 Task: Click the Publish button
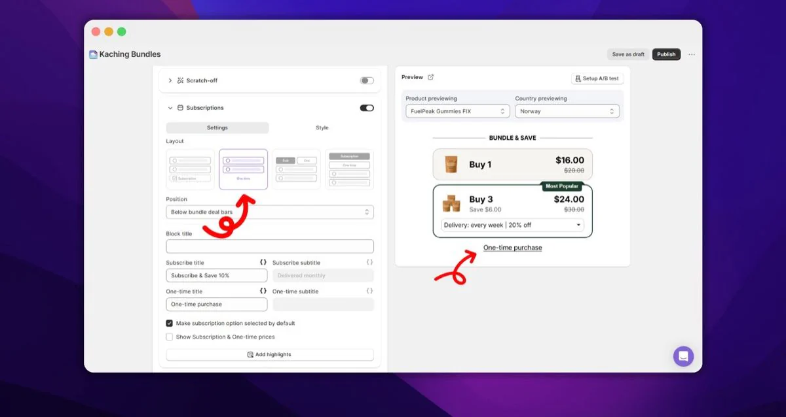pyautogui.click(x=666, y=54)
